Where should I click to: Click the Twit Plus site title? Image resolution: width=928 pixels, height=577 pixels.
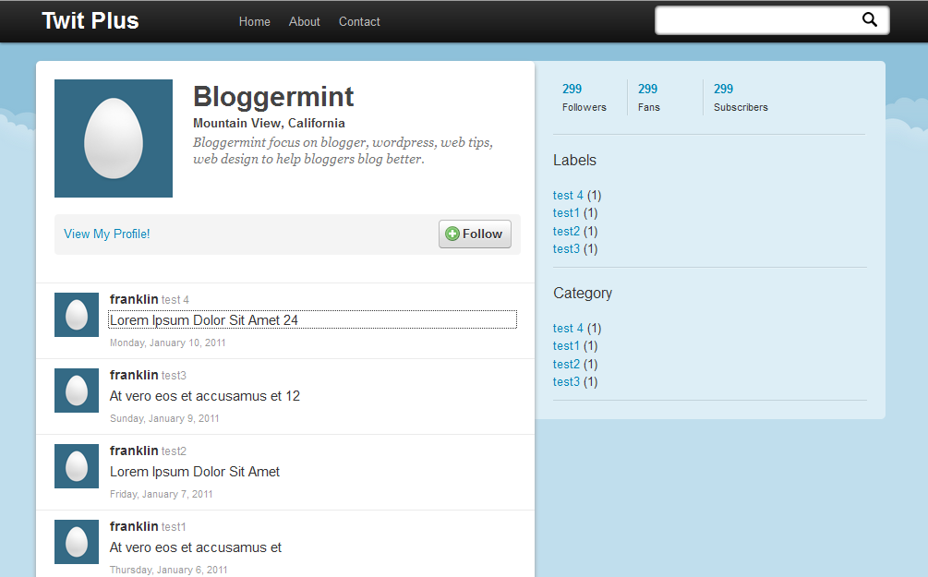point(90,20)
